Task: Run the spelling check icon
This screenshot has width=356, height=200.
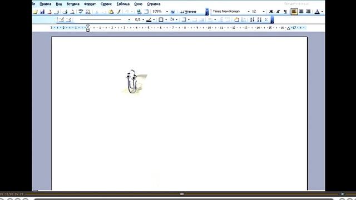Action: point(81,12)
